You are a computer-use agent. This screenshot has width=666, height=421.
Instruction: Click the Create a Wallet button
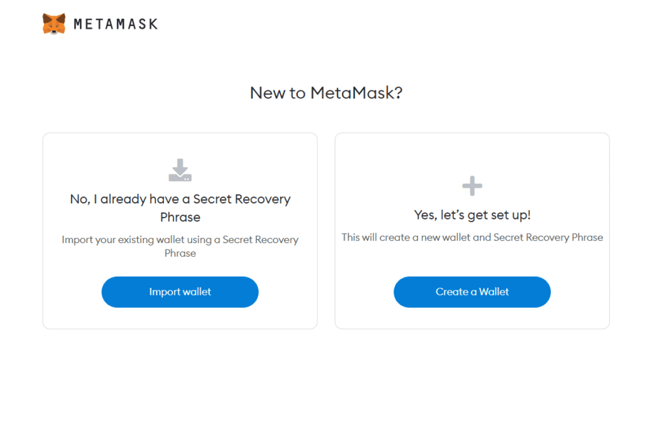[x=472, y=292]
